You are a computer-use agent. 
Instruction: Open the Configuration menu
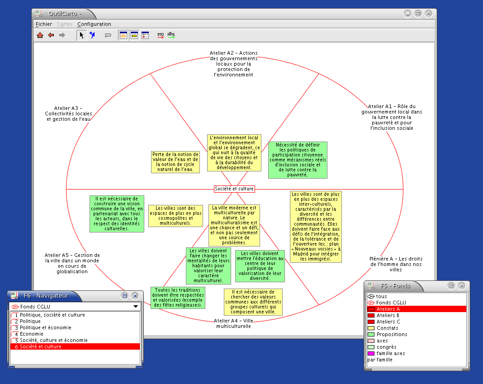[94, 24]
